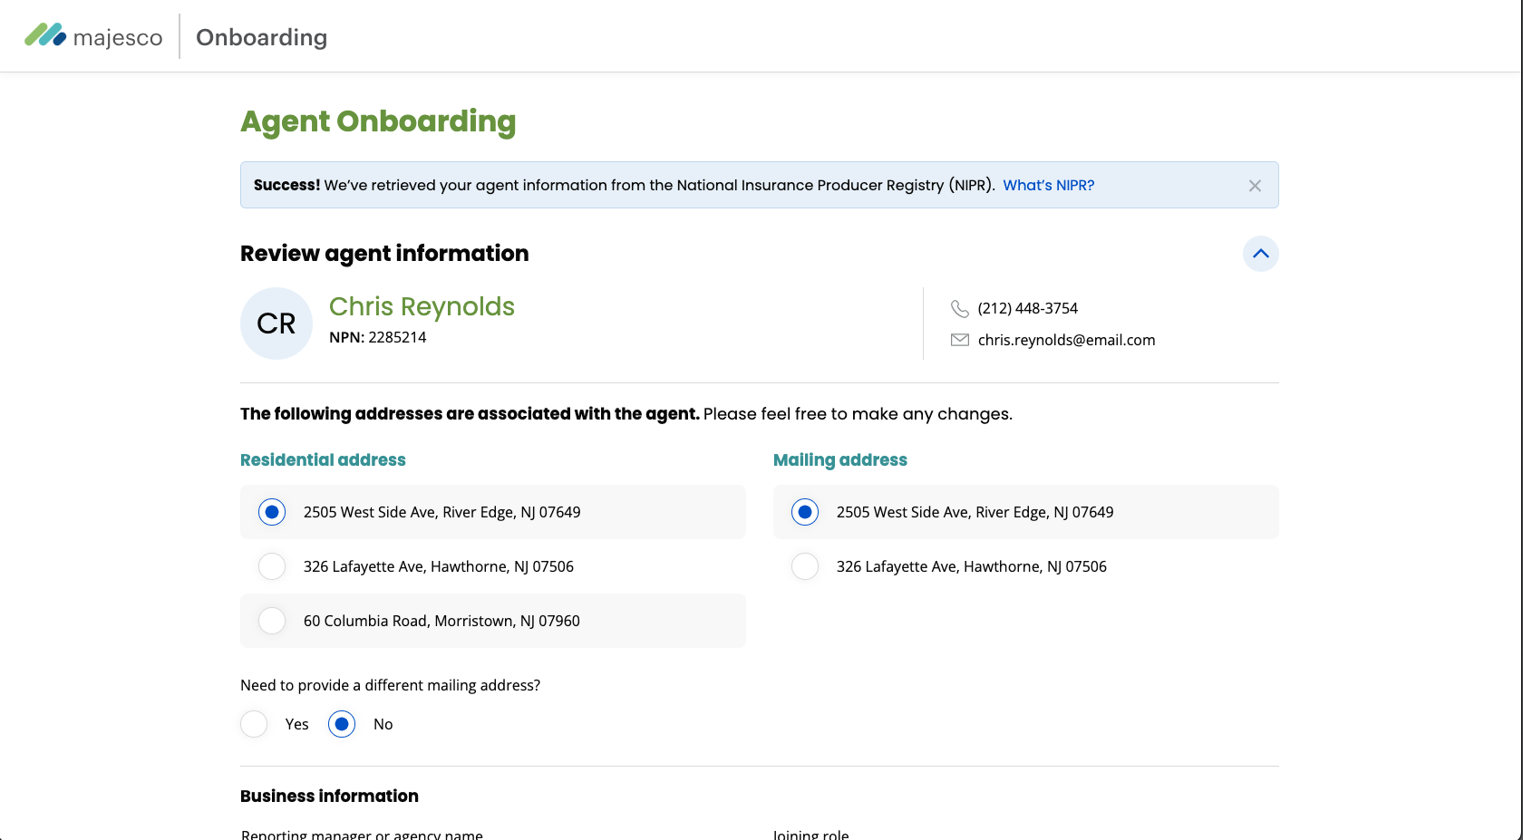The image size is (1523, 840).
Task: Click the majesco brand wordmark
Action: [118, 38]
